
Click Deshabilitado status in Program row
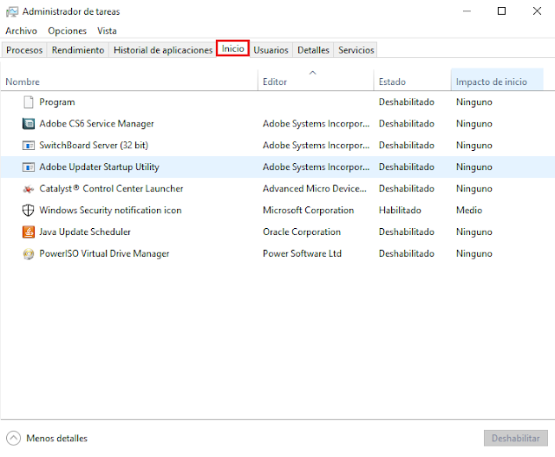point(407,102)
